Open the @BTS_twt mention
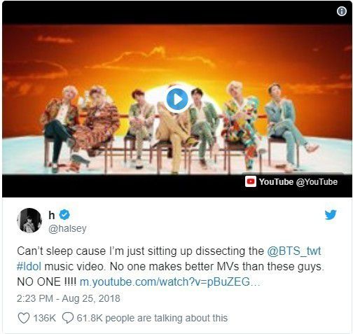353x334 pixels. [294, 251]
